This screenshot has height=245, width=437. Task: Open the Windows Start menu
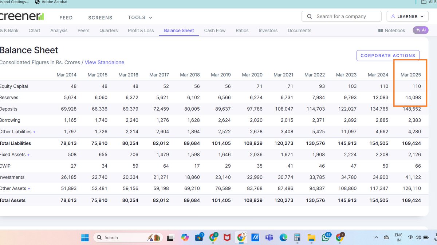pyautogui.click(x=85, y=237)
